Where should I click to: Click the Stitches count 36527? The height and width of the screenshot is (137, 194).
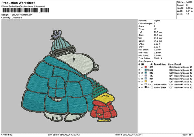coord(189,2)
